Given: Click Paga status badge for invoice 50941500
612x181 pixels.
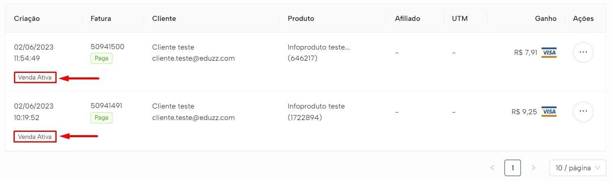Looking at the screenshot, I should (101, 59).
